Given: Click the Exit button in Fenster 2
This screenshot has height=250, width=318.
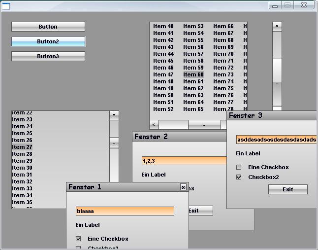Looking at the screenshot, I should (x=199, y=211).
